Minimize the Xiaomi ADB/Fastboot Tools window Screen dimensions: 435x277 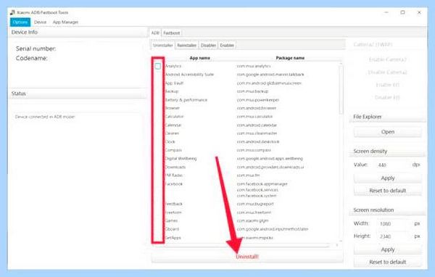(386, 12)
